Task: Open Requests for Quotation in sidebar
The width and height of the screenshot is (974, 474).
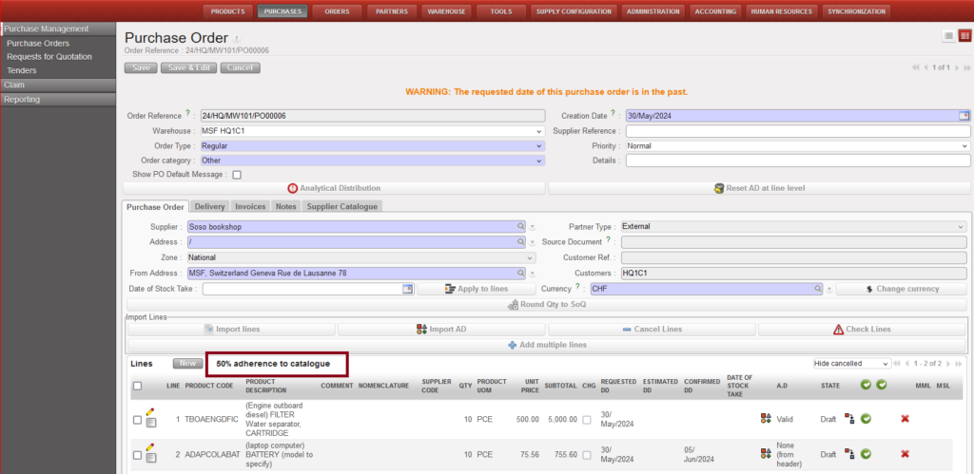Action: point(49,57)
